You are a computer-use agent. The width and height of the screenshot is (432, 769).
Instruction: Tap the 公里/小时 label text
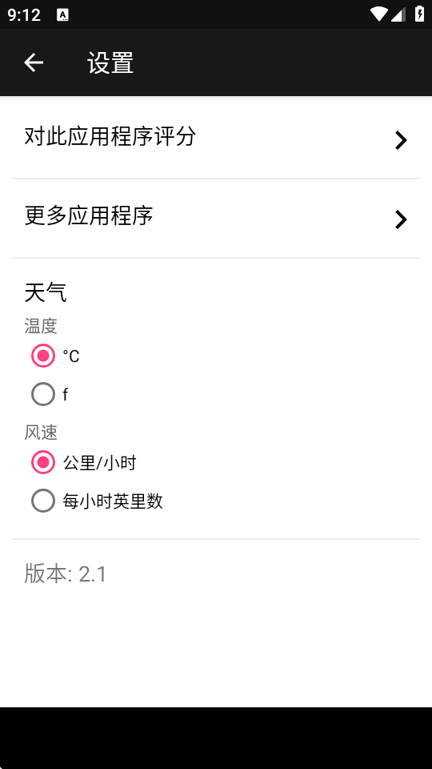(99, 462)
